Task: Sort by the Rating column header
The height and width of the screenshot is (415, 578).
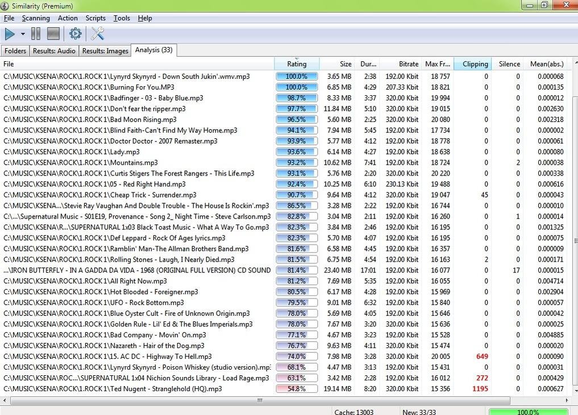Action: coord(296,64)
